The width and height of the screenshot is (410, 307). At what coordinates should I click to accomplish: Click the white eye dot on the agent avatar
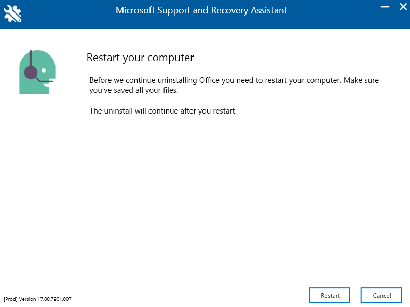point(44,71)
